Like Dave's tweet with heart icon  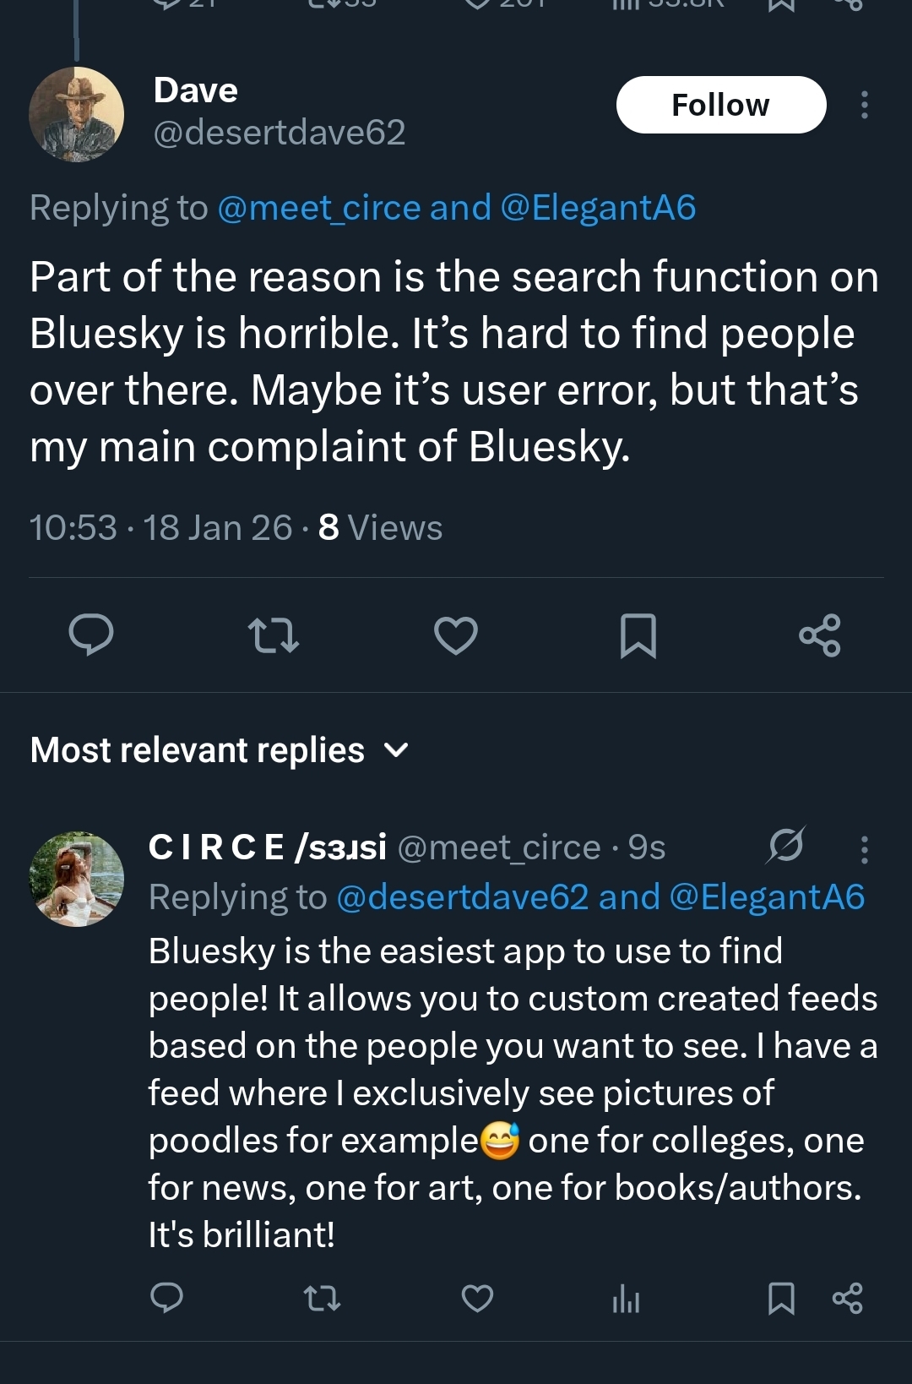click(456, 635)
